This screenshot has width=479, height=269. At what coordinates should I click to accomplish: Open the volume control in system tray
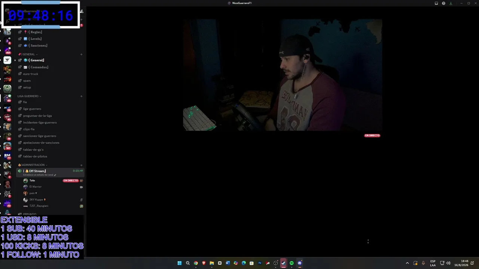coord(448,263)
